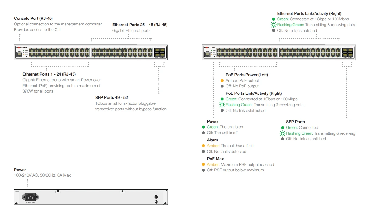This screenshot has width=371, height=212.
Task: Click the green dot beside "The unit is on"
Action: coord(204,127)
